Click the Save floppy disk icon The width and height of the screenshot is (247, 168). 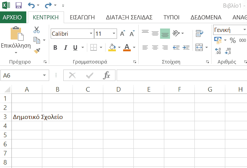(19, 6)
